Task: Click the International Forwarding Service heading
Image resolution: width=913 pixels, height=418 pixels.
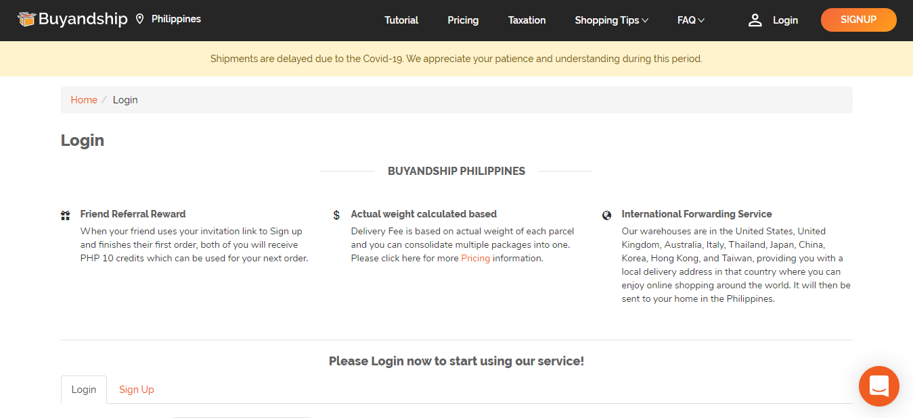Action: pyautogui.click(x=696, y=214)
